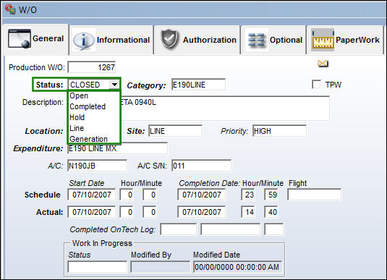Switch to the General tab
The width and height of the screenshot is (387, 280).
[x=35, y=39]
